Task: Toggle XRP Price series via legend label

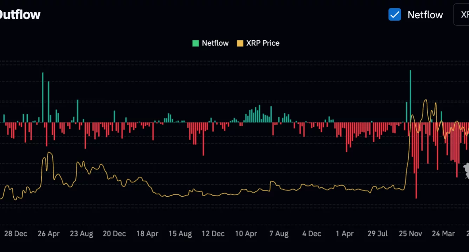Action: coord(263,43)
